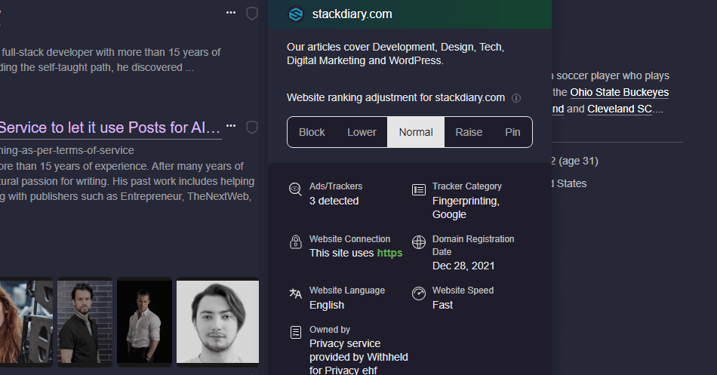Image resolution: width=717 pixels, height=375 pixels.
Task: Click the 'Fast' website speed value
Action: click(x=442, y=305)
